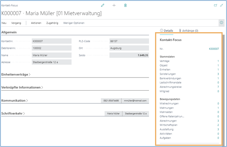Click the Ort field Augsburg
This screenshot has width=227, height=147.
129,48
